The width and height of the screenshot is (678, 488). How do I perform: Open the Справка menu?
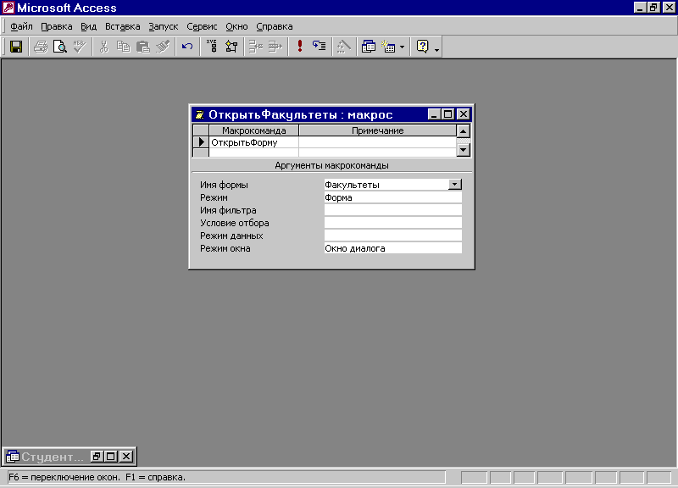[275, 26]
